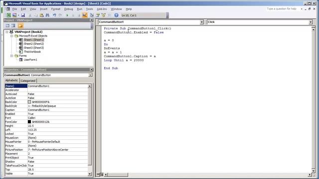The image size is (319, 179).
Task: Click the code window horizontal scrollbar thumb
Action: [118, 175]
